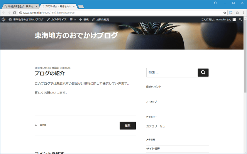The image size is (247, 154).
Task: Click the black 編集 button
Action: click(x=128, y=126)
